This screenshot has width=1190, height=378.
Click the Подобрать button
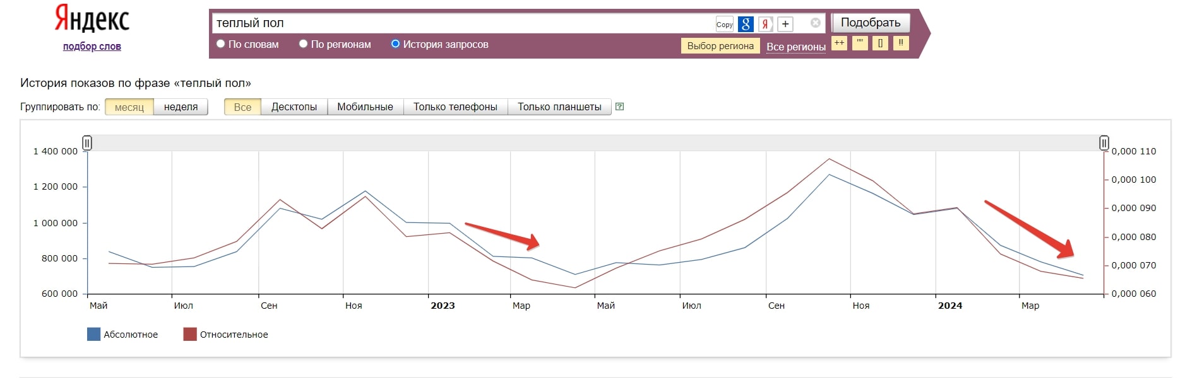click(x=871, y=23)
